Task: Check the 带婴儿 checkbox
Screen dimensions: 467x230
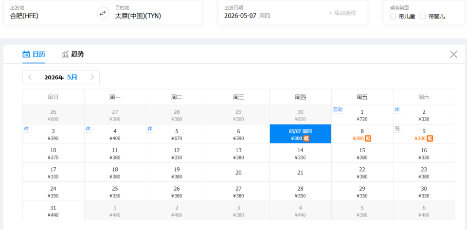Action: (423, 17)
